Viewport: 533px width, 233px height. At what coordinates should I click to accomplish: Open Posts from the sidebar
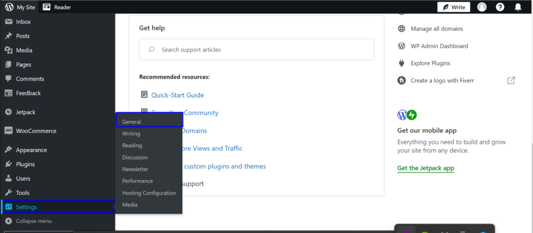[x=23, y=36]
